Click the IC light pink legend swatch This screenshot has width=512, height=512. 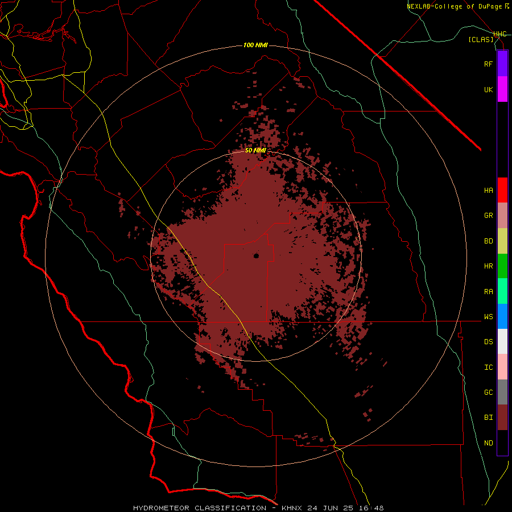[x=502, y=367]
